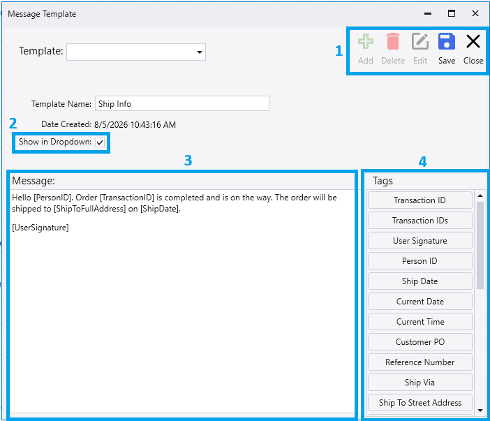Click the Tags list scroll down arrow

point(480,411)
